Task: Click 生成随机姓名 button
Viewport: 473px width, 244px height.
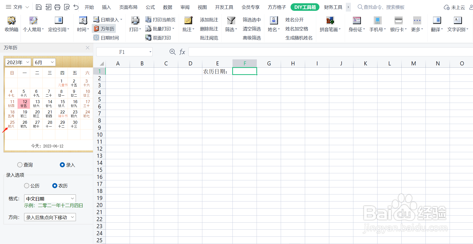Action: pos(299,38)
